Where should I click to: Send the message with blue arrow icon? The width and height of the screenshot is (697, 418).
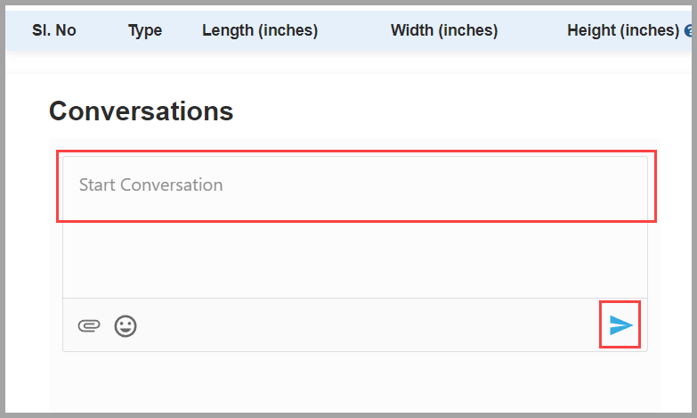(x=620, y=325)
